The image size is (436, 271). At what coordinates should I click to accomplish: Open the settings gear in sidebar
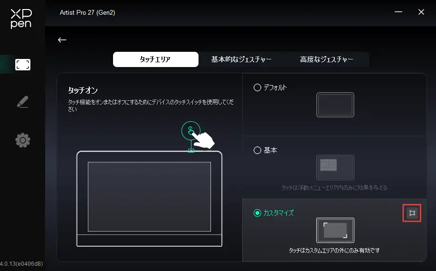coord(22,140)
